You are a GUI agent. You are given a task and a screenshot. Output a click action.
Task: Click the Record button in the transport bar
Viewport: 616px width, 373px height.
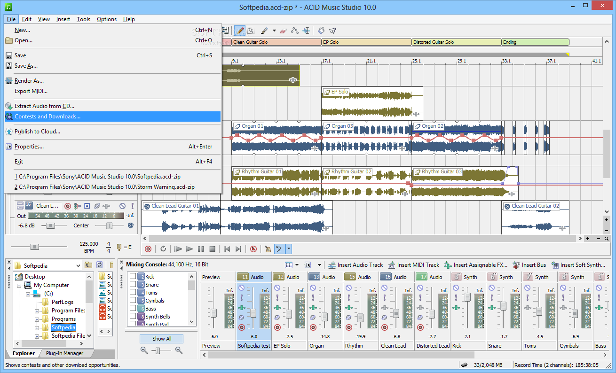(148, 249)
